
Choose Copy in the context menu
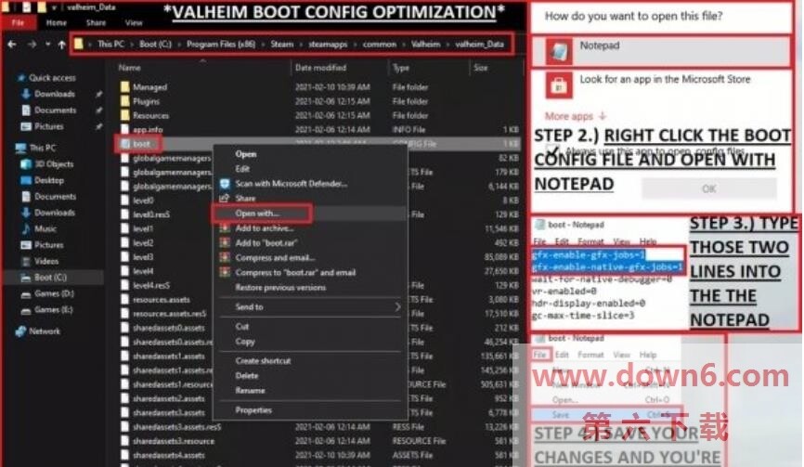click(244, 342)
